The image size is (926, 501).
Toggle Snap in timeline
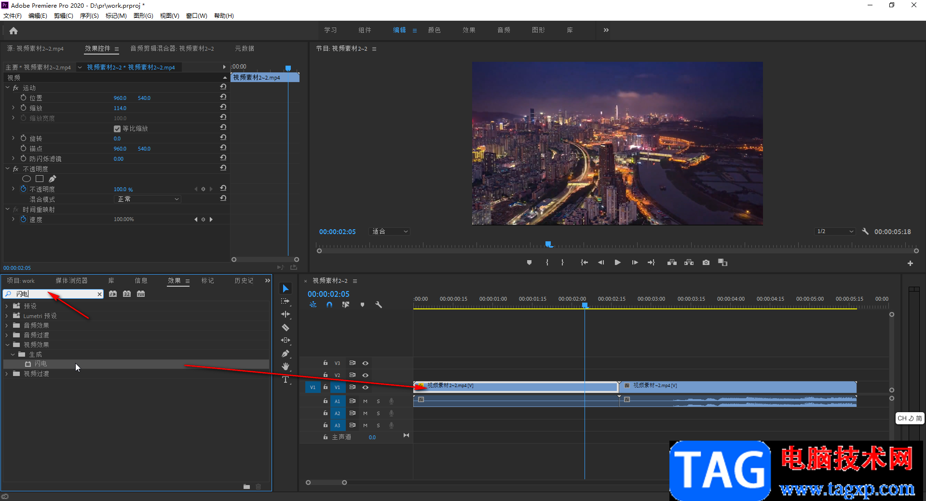329,305
